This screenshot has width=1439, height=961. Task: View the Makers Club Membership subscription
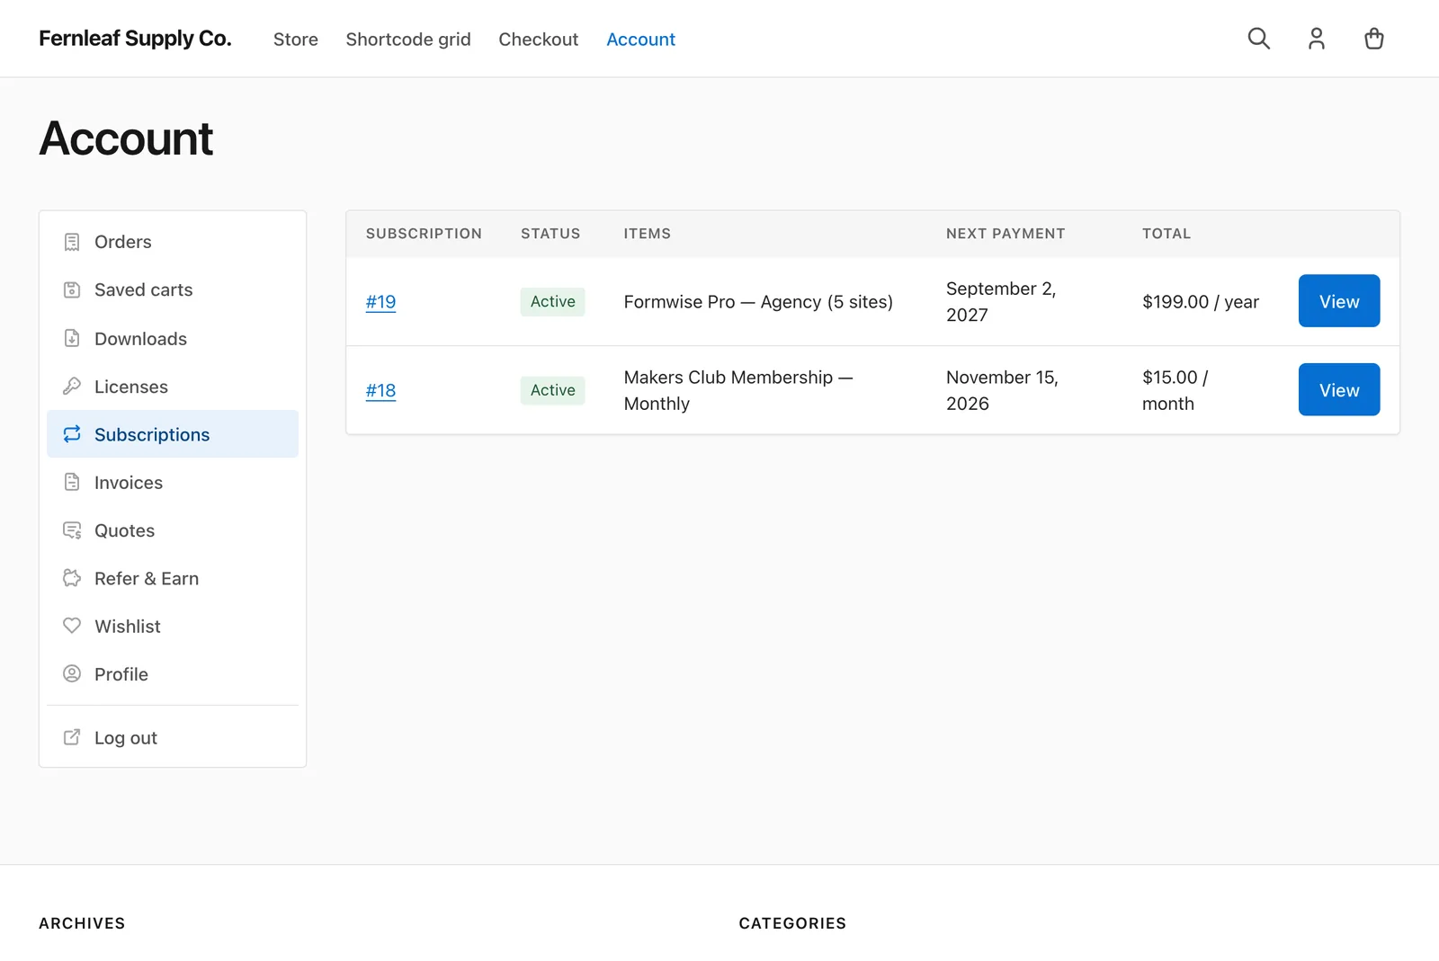click(1339, 389)
